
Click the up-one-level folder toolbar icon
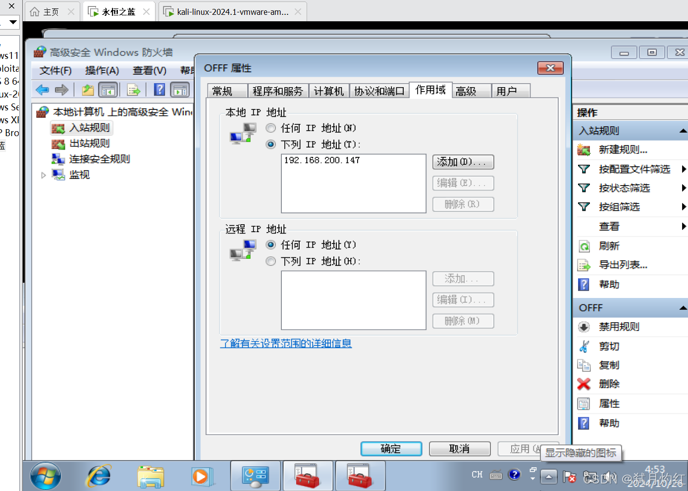tap(88, 90)
